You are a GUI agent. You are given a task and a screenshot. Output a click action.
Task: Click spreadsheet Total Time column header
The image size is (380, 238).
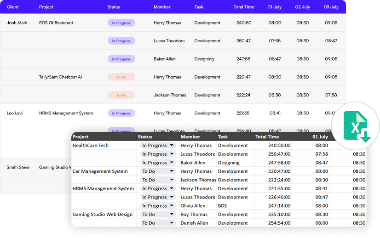coord(267,137)
